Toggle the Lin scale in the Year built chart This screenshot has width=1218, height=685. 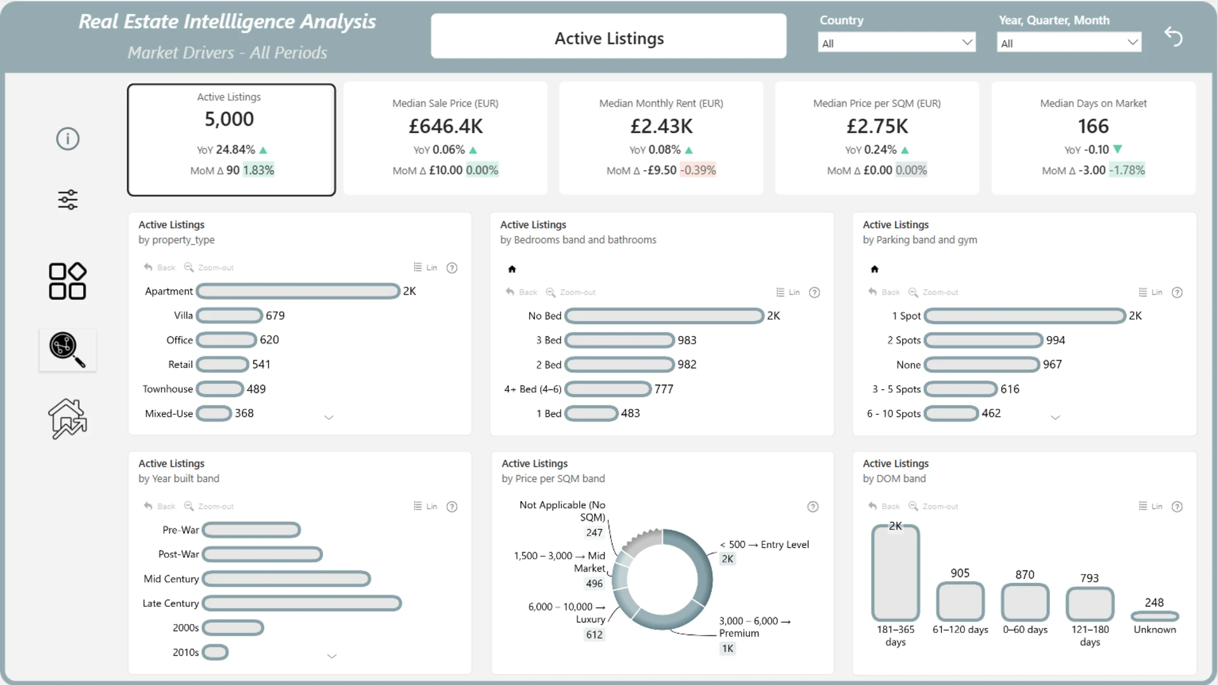point(426,506)
